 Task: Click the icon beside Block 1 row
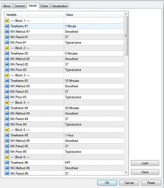pos(7,21)
